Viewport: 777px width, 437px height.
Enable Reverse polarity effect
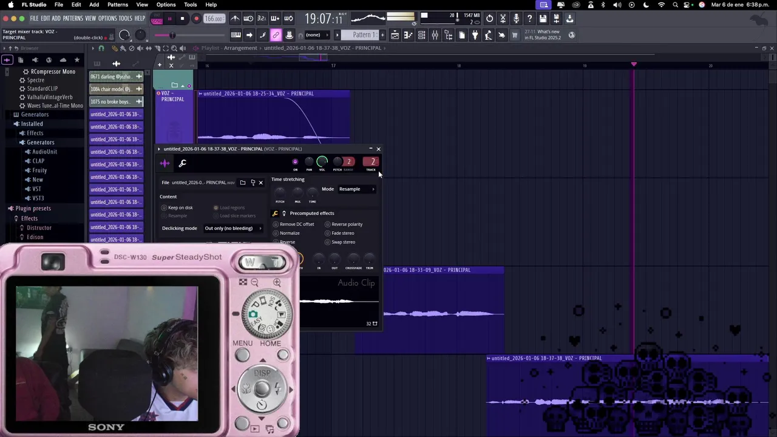[x=344, y=224]
